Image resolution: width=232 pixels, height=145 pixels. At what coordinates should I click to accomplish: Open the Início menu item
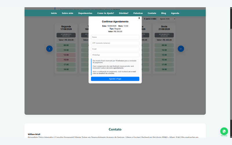(54, 13)
